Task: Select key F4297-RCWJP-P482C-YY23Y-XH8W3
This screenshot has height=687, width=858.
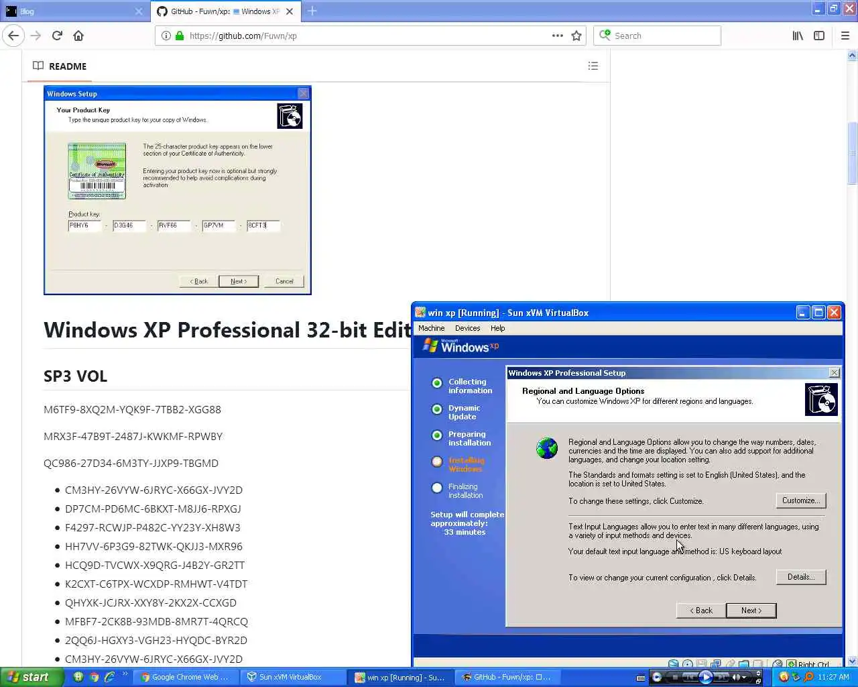Action: coord(152,527)
